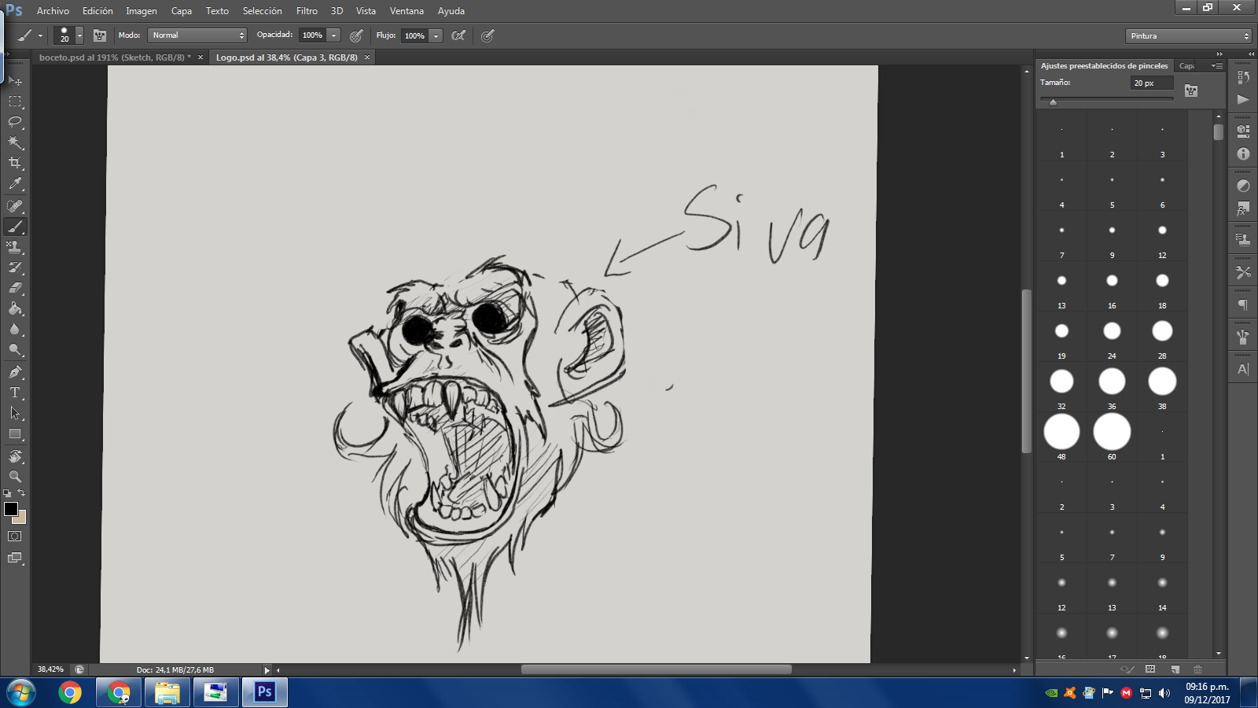Swap foreground and background colors
1258x708 pixels.
pyautogui.click(x=22, y=492)
